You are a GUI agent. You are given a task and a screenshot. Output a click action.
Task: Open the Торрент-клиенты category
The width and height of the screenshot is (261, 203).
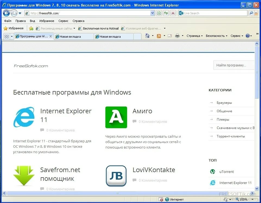click(231, 136)
